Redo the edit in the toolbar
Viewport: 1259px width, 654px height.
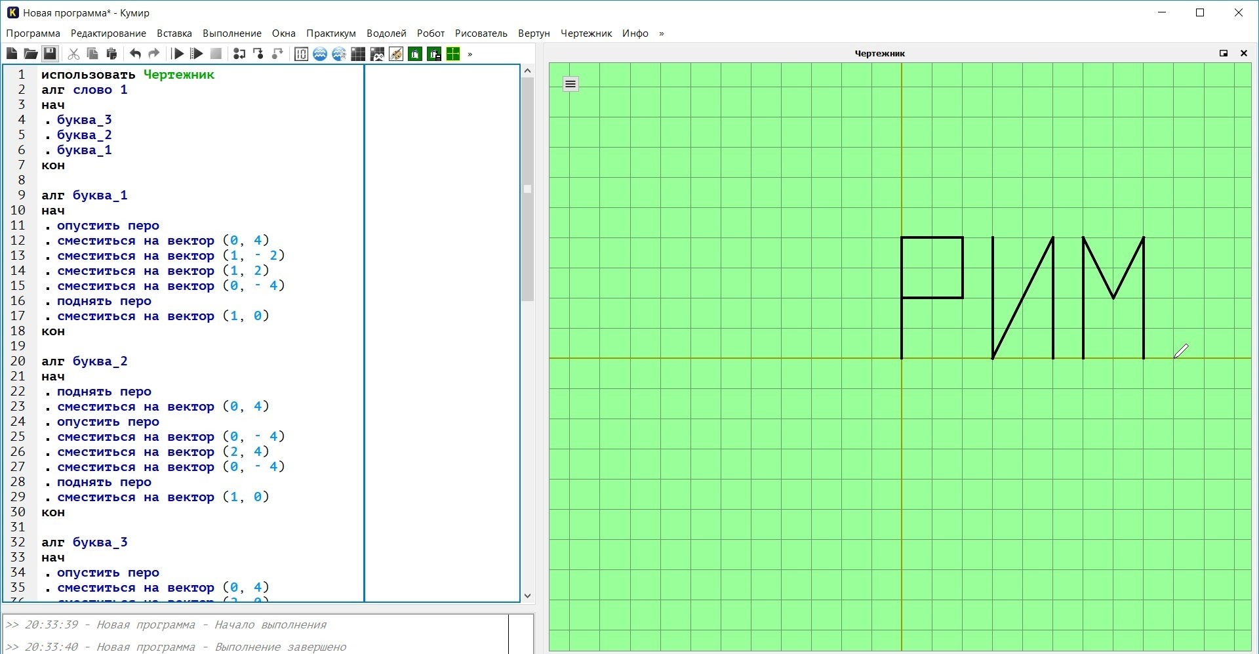(x=154, y=54)
